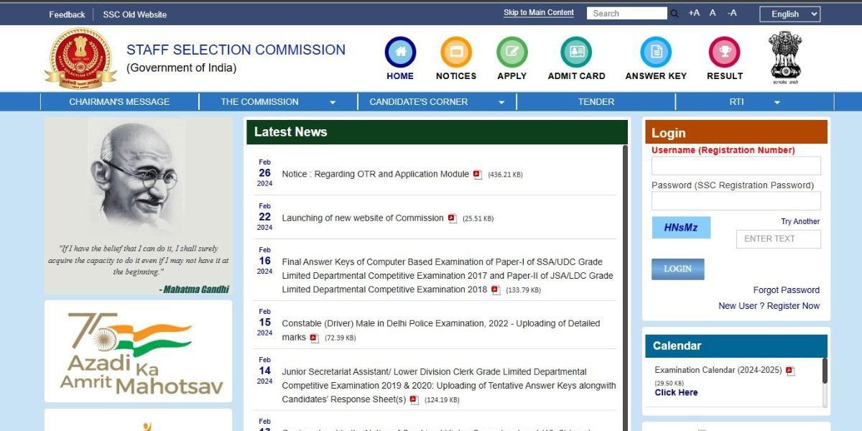Open the ADMIT CARD section
The image size is (862, 431).
(576, 52)
